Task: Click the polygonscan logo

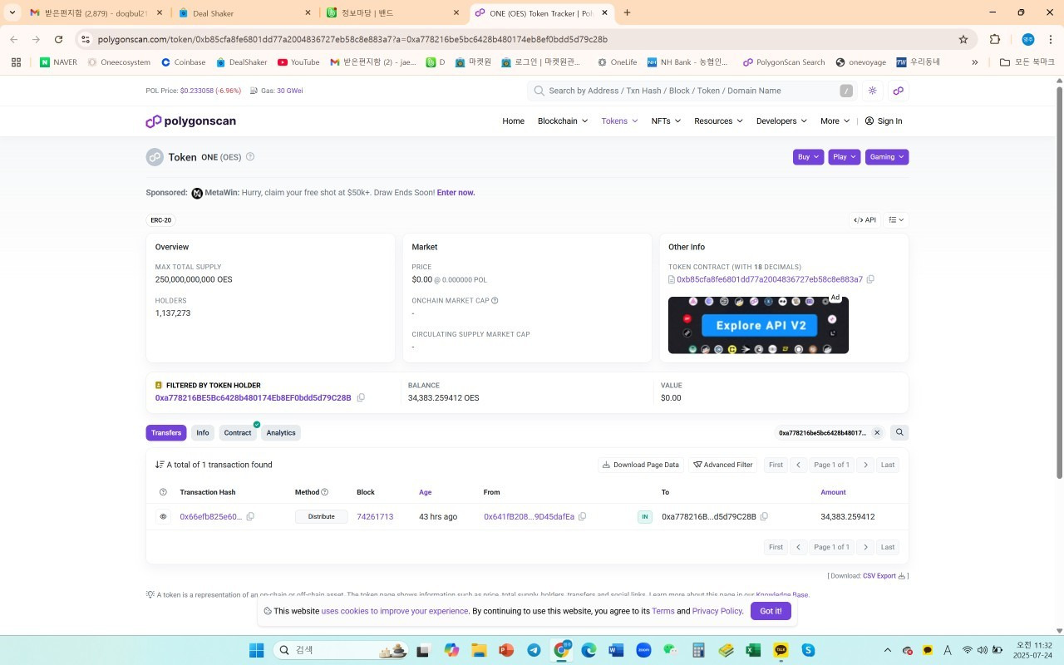Action: pyautogui.click(x=191, y=121)
